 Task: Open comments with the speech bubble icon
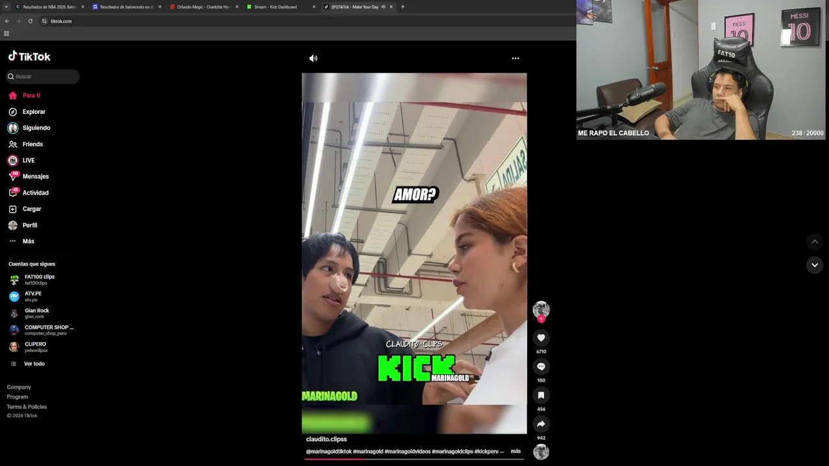point(541,366)
